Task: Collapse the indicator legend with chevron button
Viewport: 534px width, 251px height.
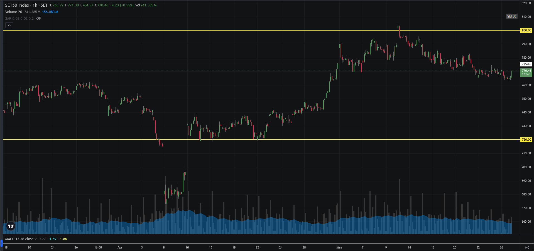Action: 9,25
